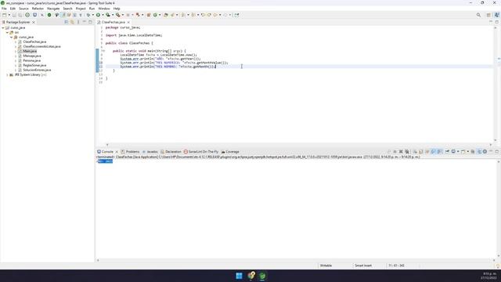This screenshot has height=282, width=501.
Task: Open the Source menu
Action: coord(23,9)
